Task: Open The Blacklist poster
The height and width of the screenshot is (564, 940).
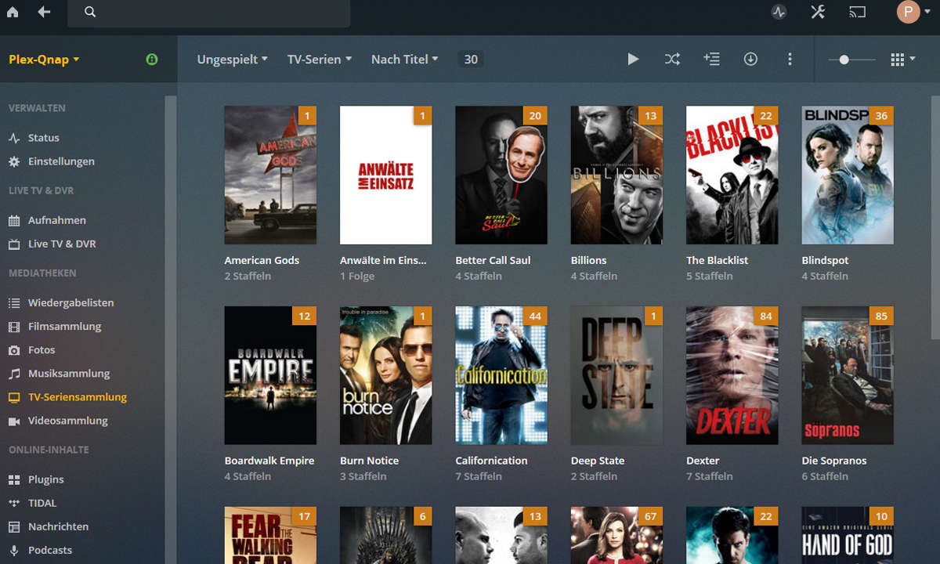Action: click(x=732, y=175)
